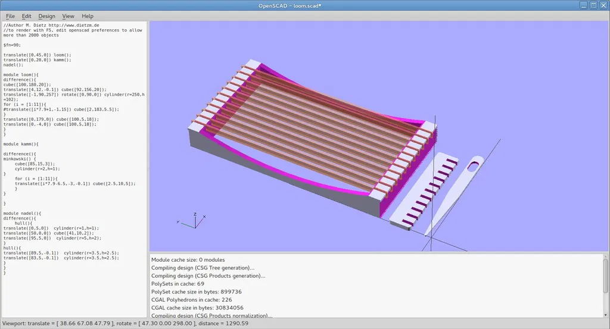Viewport: 610px width, 329px height.
Task: Click the Viewport status bar text
Action: click(125, 323)
